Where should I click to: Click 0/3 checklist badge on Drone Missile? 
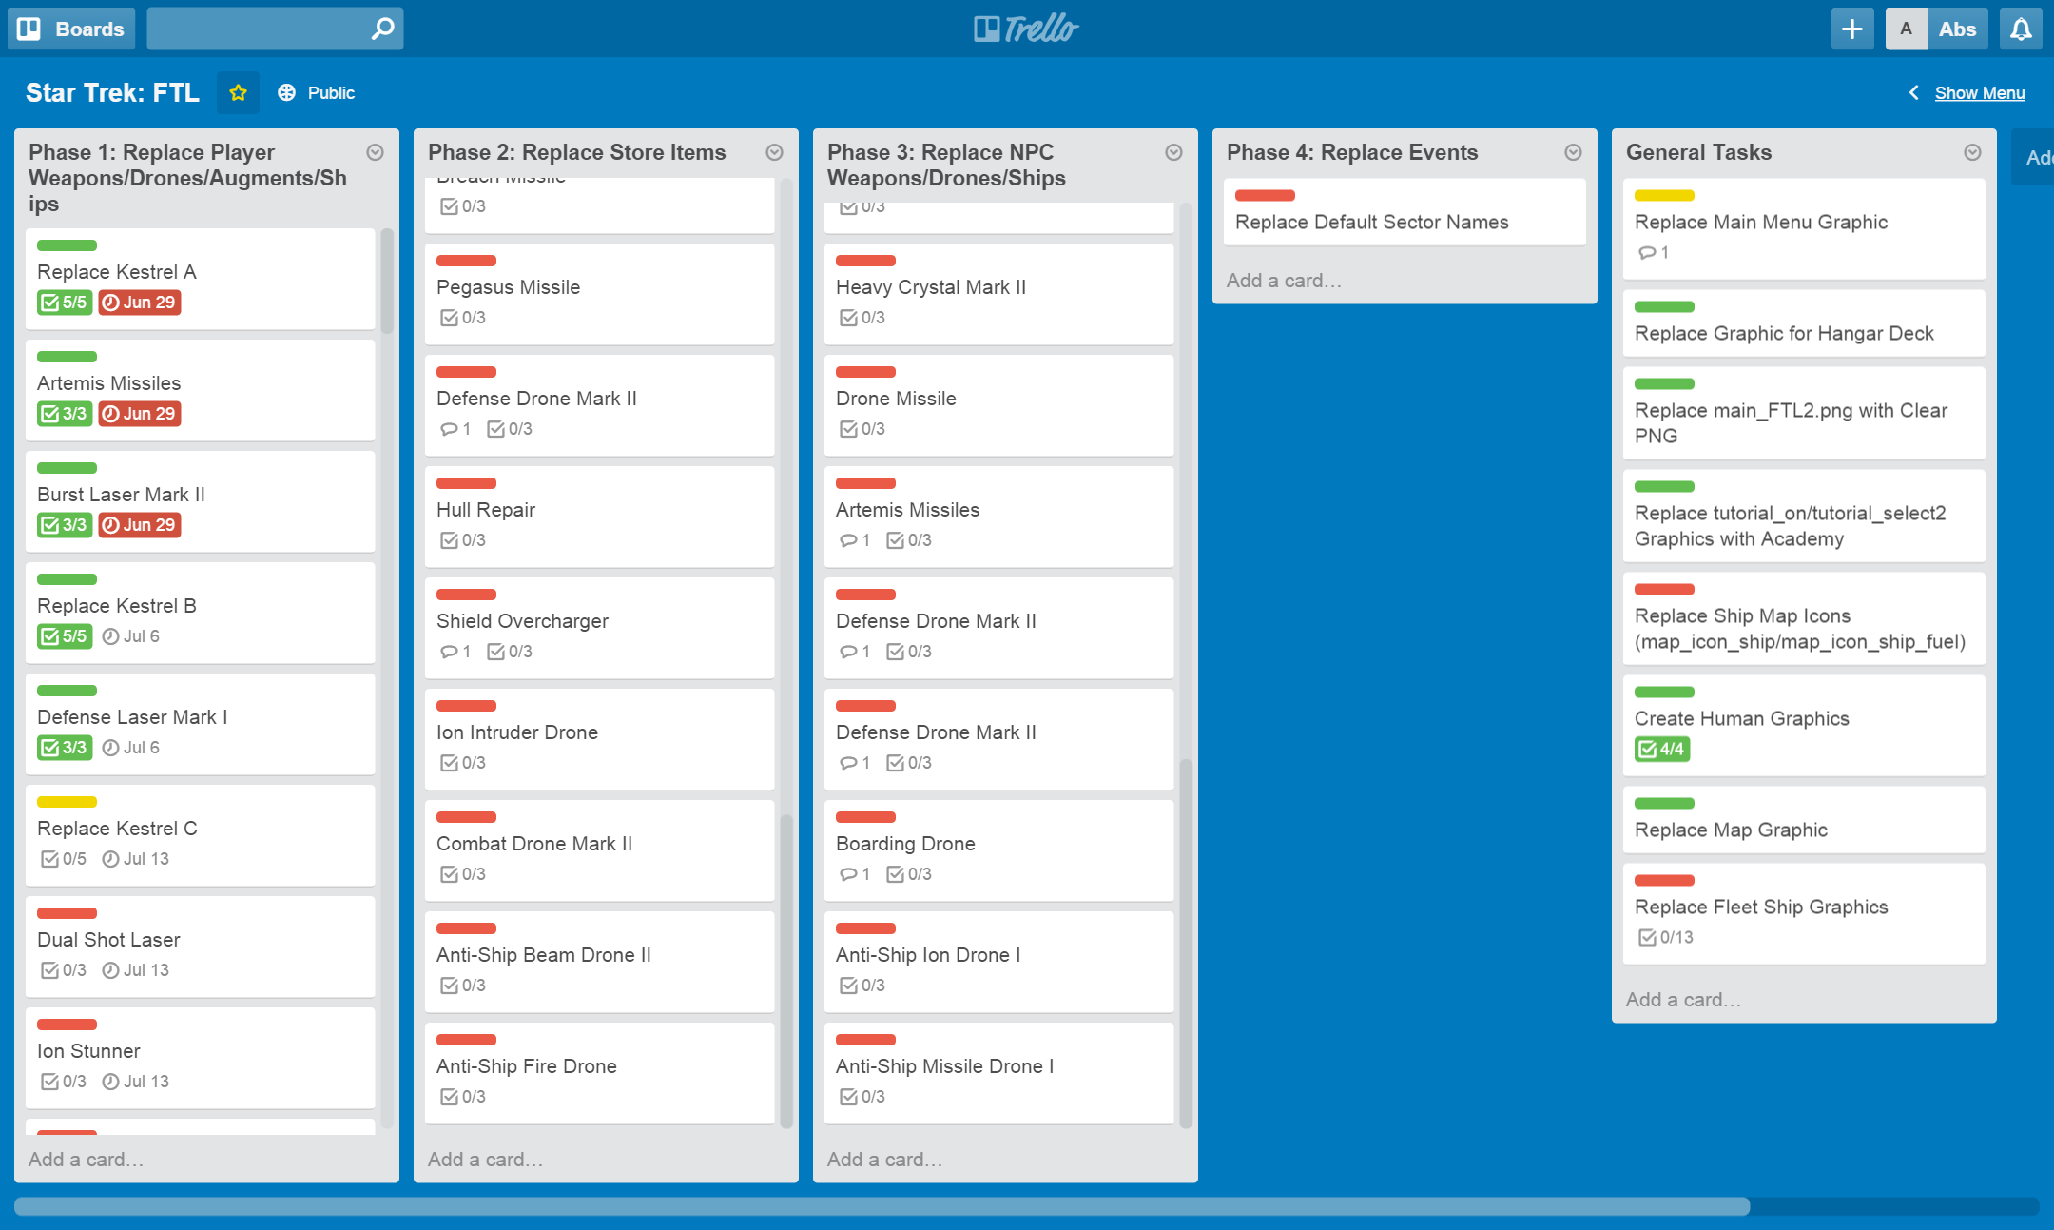point(862,429)
